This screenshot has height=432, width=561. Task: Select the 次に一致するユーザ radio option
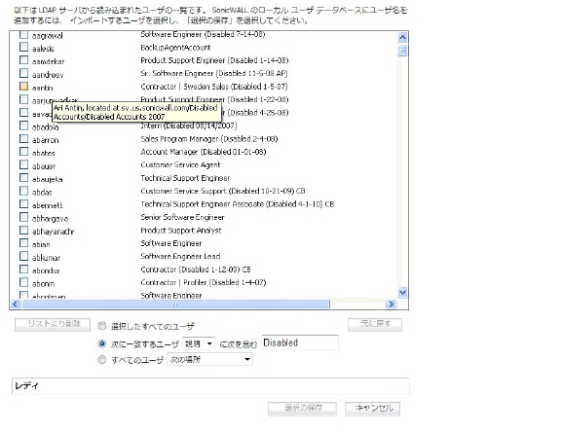pos(102,343)
